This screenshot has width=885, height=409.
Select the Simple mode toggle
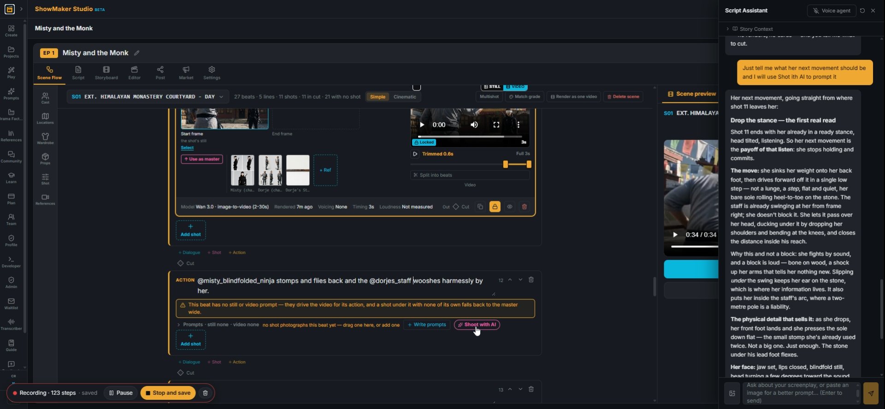point(378,97)
